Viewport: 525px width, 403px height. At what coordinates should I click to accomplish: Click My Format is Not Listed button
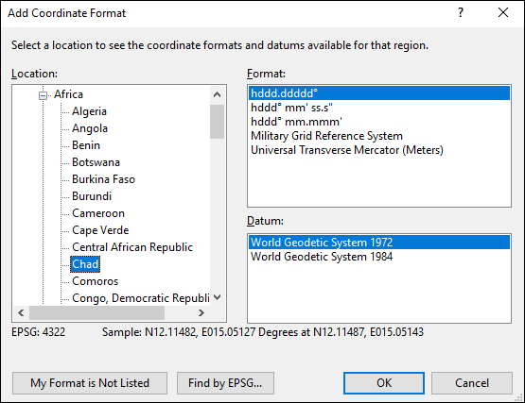[90, 383]
